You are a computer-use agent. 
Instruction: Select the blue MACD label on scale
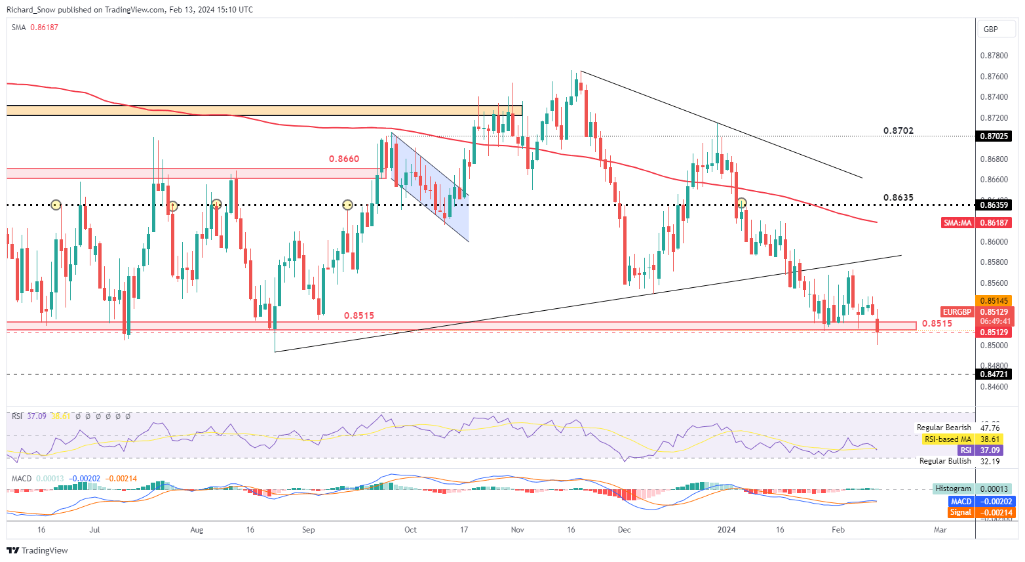961,501
